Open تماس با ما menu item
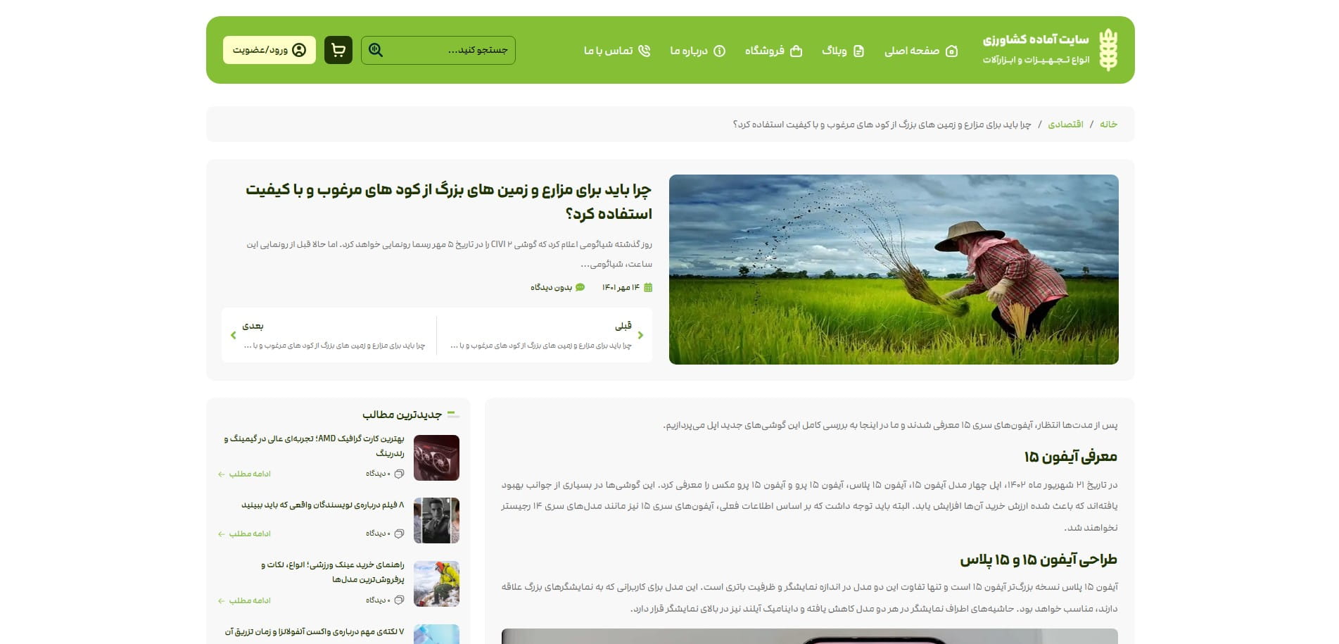 point(617,51)
